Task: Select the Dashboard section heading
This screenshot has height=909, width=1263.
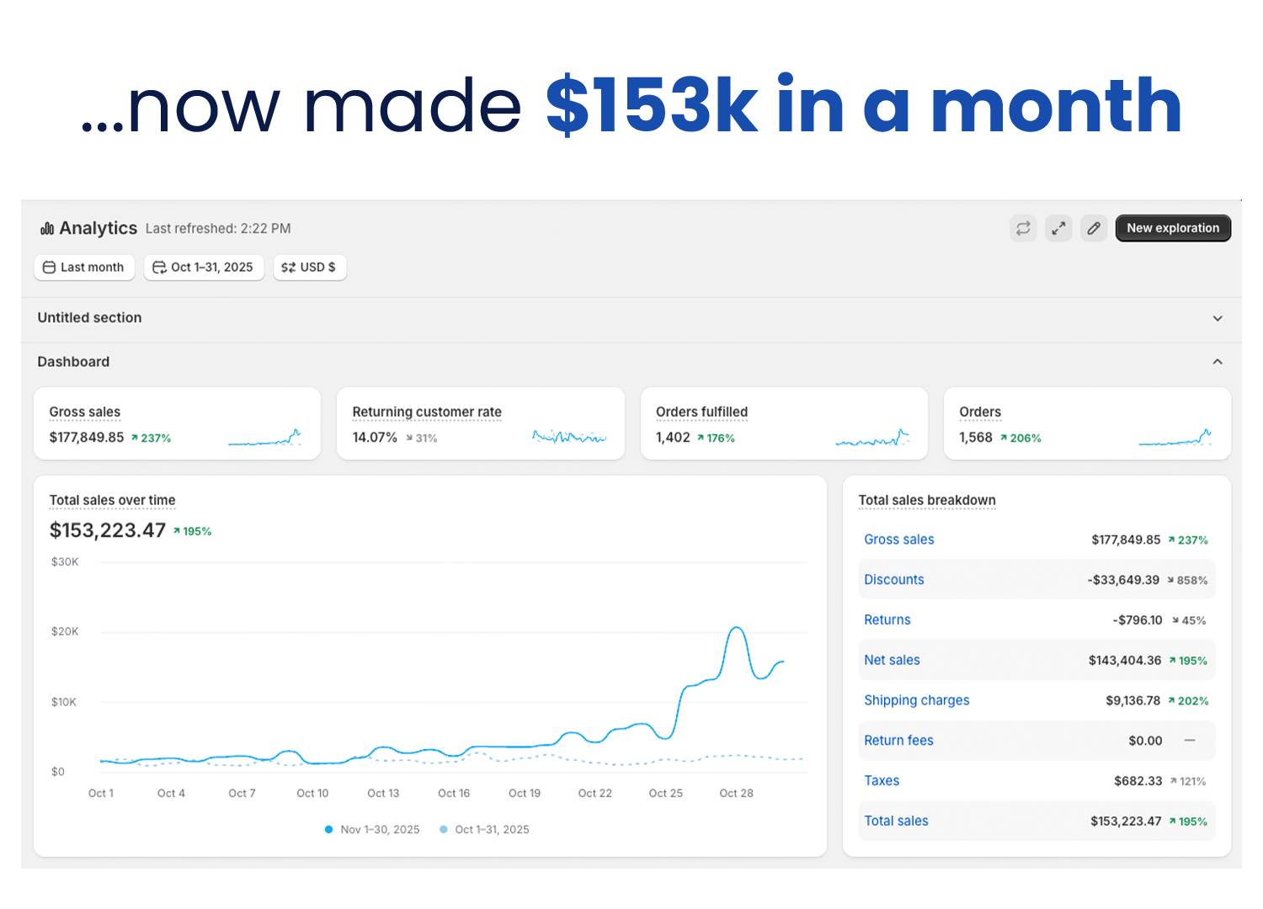Action: (73, 362)
